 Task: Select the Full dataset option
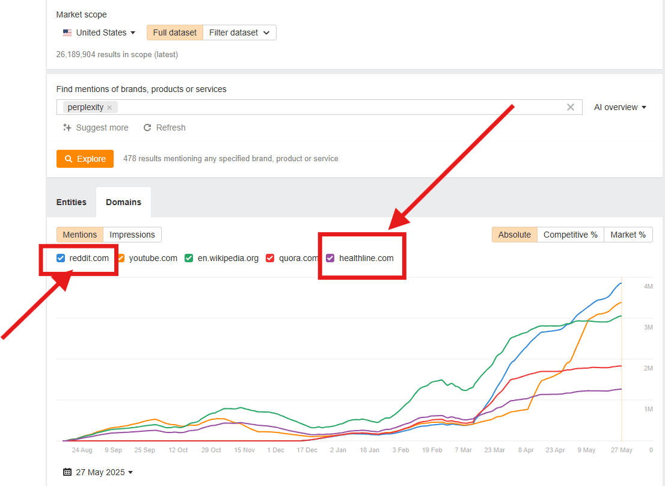pos(175,32)
